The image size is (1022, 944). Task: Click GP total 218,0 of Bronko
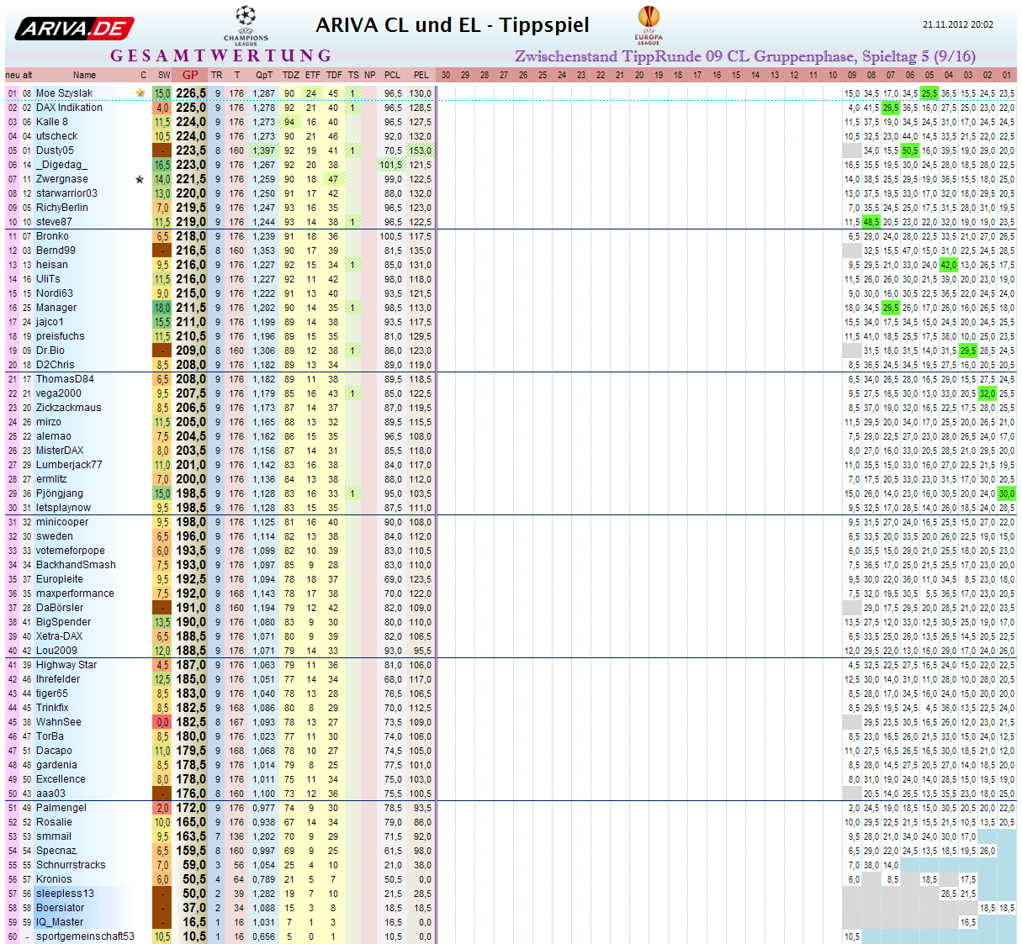(191, 236)
